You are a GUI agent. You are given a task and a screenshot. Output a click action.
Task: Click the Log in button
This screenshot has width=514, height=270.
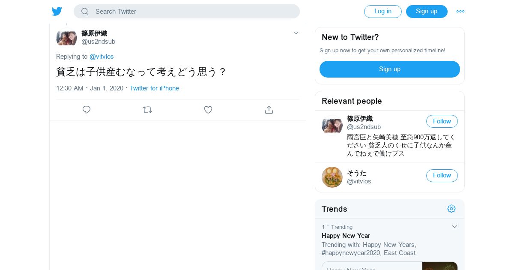coord(383,12)
